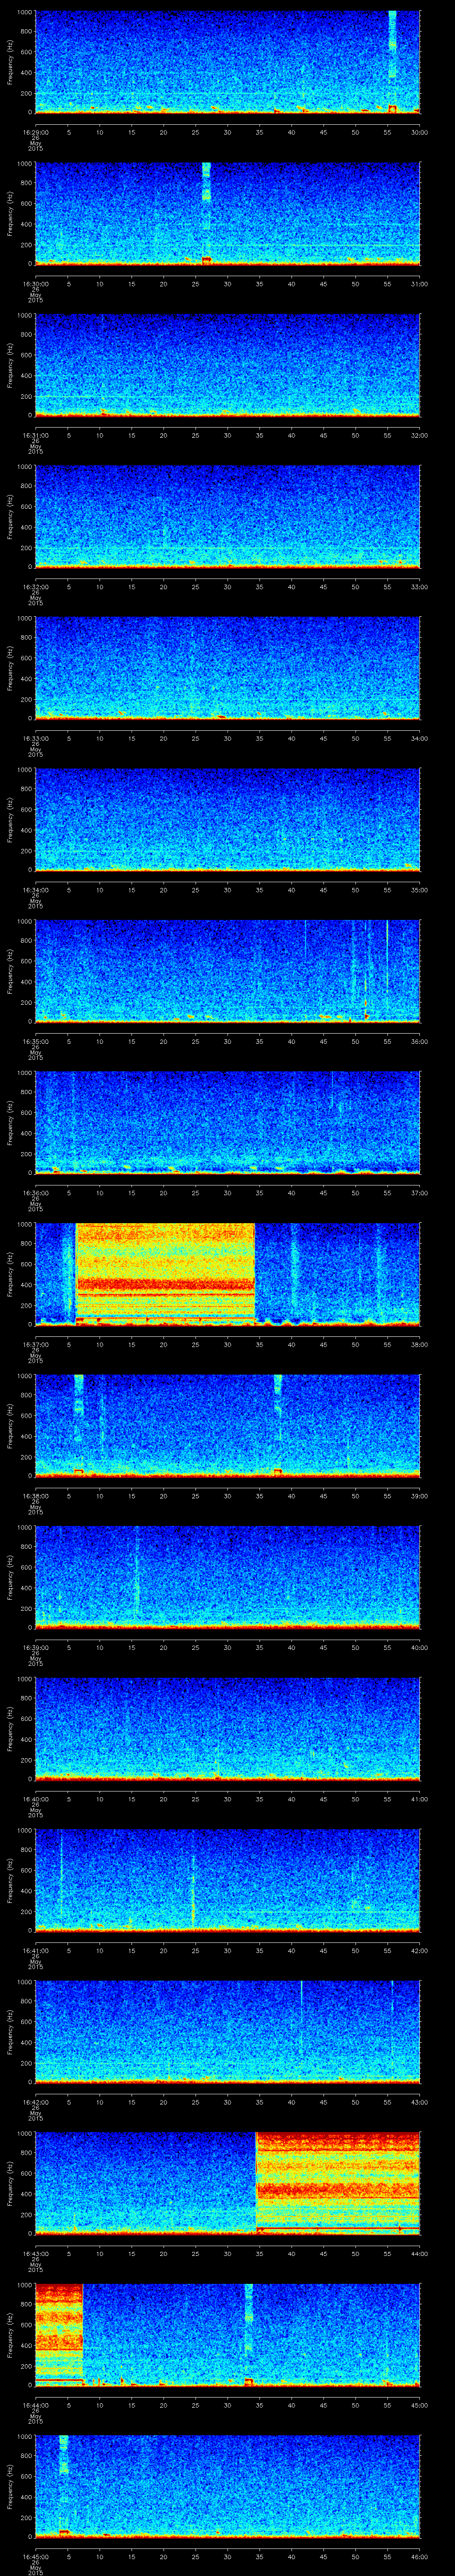Open the 16:40:00 spectrogram panel

coord(227,1728)
